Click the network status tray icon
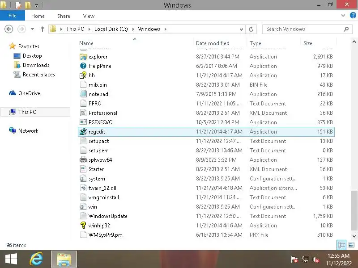The image size is (358, 268). pyautogui.click(x=305, y=260)
